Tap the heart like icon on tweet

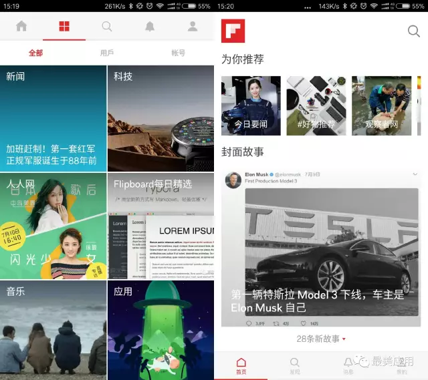pyautogui.click(x=303, y=323)
